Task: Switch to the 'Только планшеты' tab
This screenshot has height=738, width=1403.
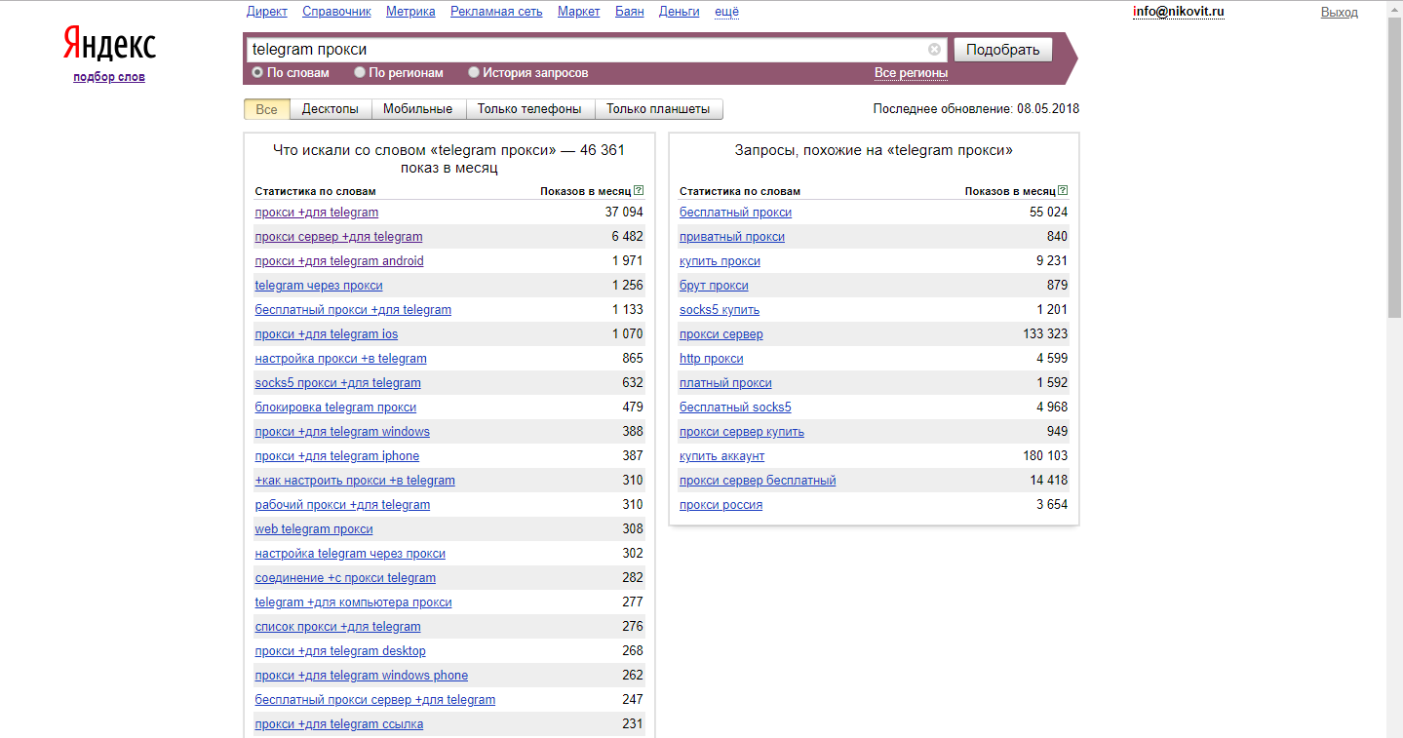Action: [658, 109]
